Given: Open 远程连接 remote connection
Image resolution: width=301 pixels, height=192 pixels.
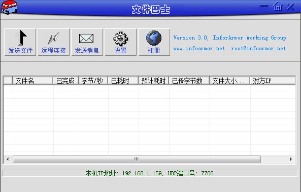Looking at the screenshot, I should (54, 42).
